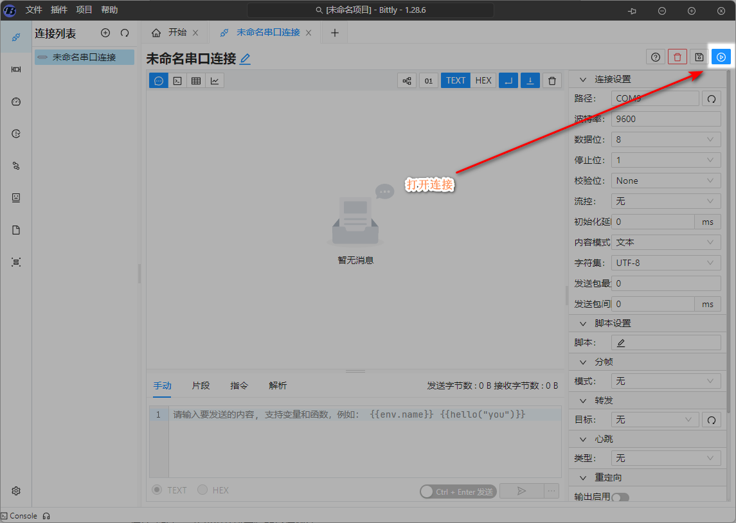The image size is (736, 523).
Task: Collapse the 连接设置 section
Action: coord(584,79)
